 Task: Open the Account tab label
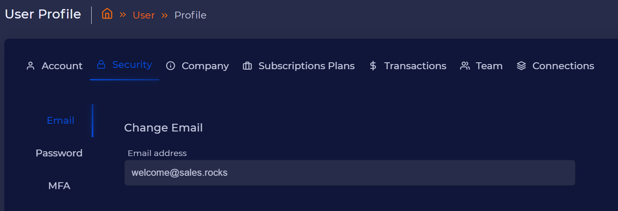point(62,66)
